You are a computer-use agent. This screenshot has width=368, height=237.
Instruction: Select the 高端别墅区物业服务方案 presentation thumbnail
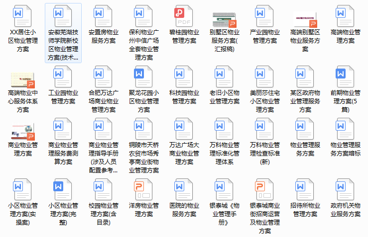305,19
